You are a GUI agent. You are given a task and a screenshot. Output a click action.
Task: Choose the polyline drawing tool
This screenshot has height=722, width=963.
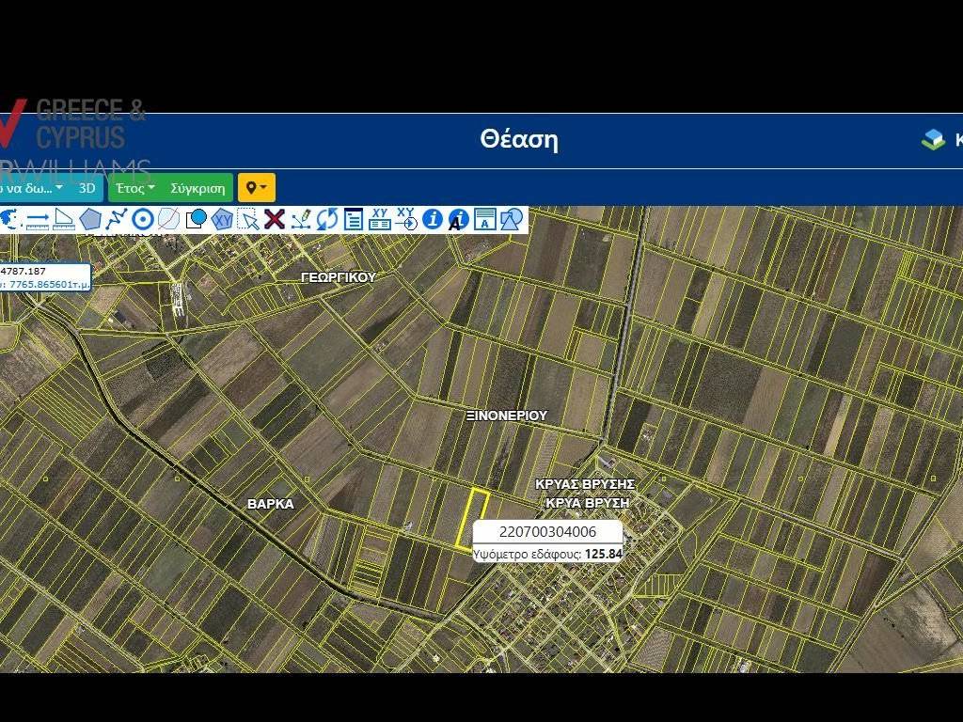coord(117,219)
